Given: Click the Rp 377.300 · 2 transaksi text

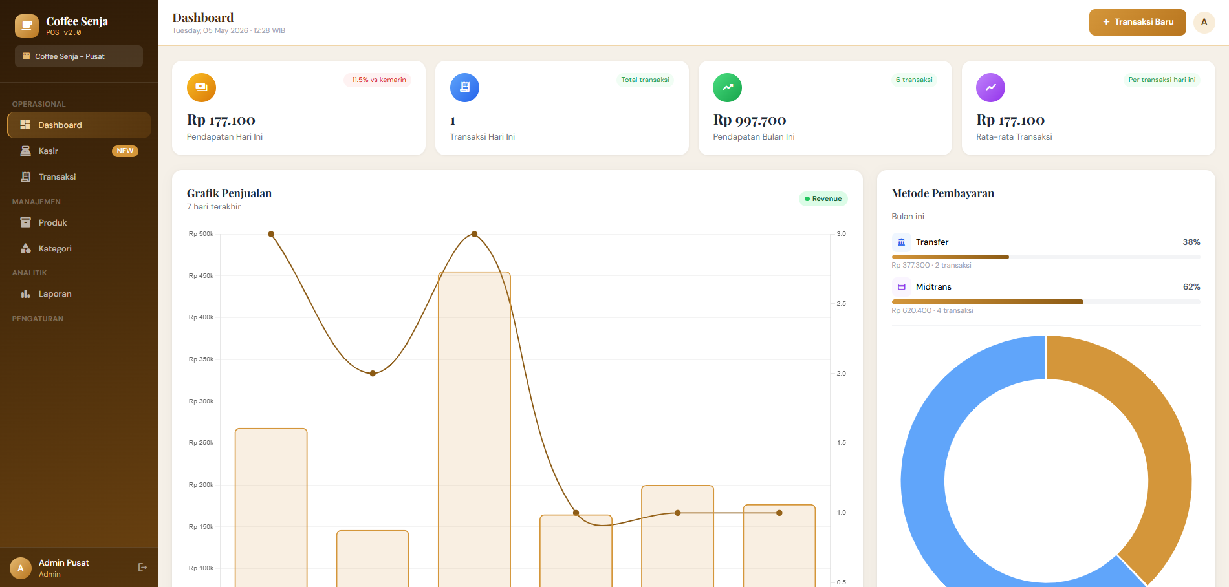Looking at the screenshot, I should point(931,265).
